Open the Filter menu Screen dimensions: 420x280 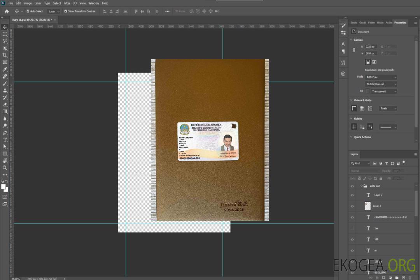coord(67,3)
